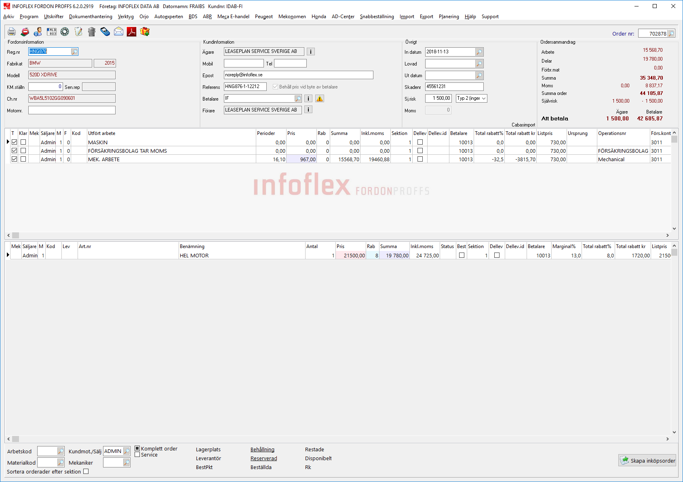Open the Arkiv menu

click(8, 17)
